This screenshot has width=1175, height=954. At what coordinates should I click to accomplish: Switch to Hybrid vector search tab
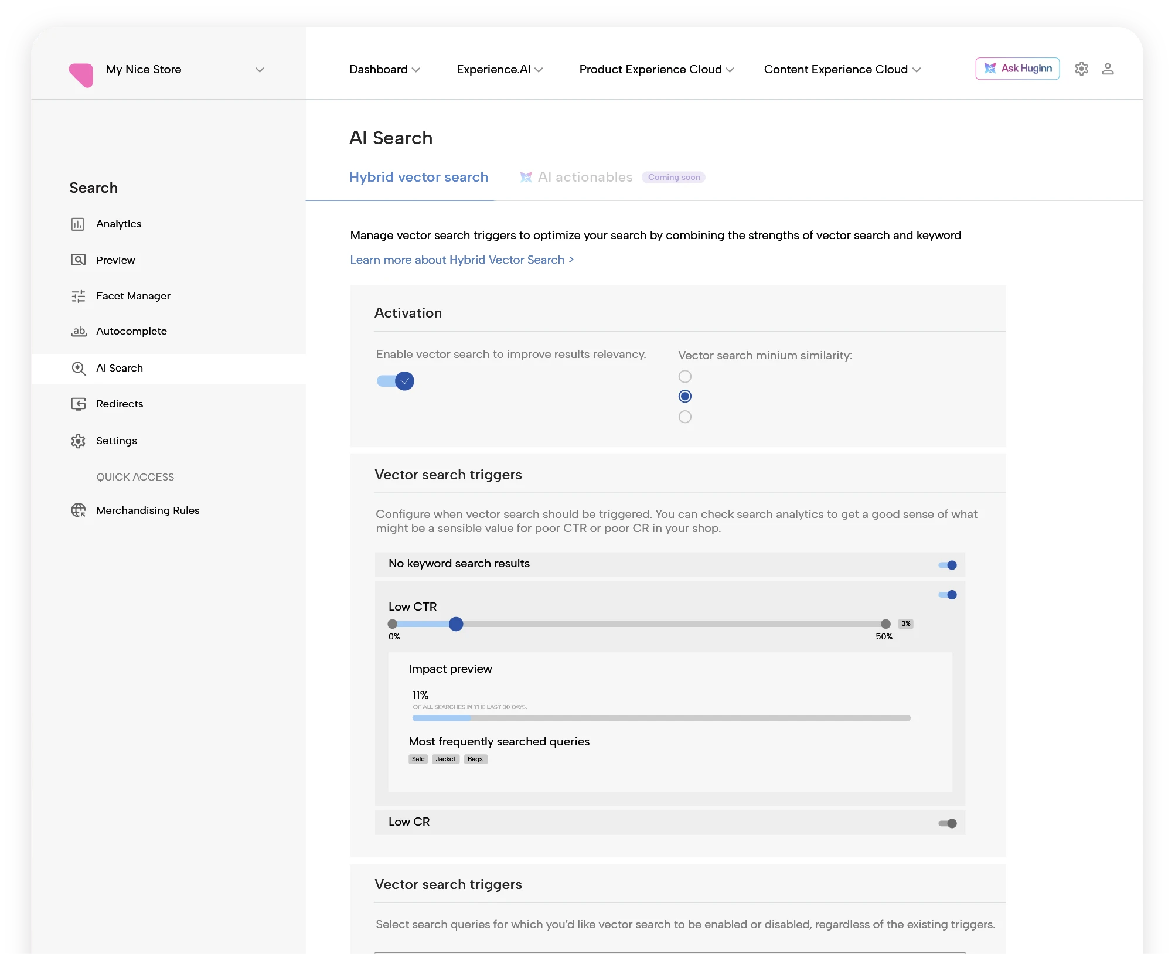pyautogui.click(x=418, y=177)
